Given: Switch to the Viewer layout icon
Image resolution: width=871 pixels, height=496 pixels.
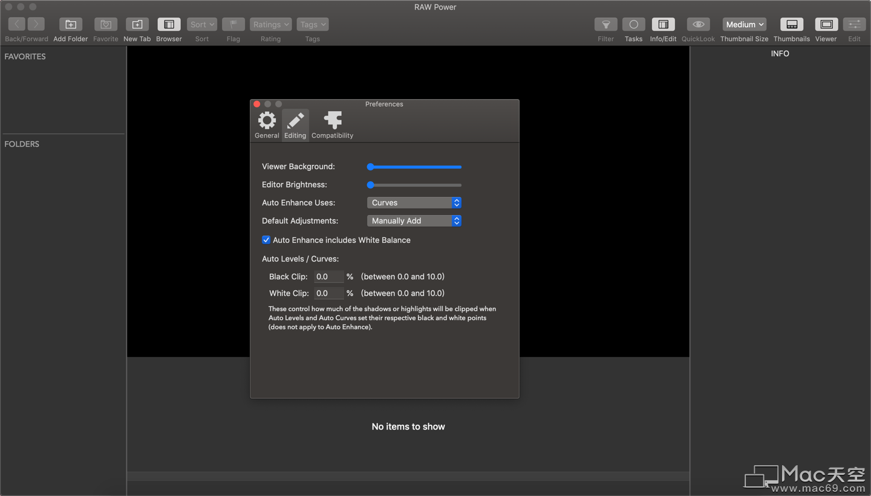Looking at the screenshot, I should pyautogui.click(x=826, y=24).
